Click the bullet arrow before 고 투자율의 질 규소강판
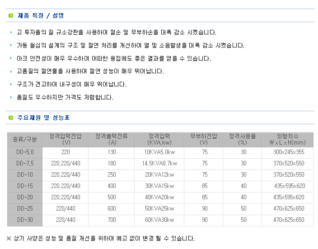Image resolution: width=318 pixels, height=249 pixels. click(x=11, y=33)
